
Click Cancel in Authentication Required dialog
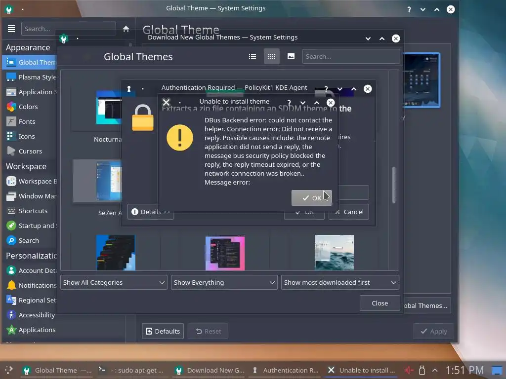tap(348, 212)
